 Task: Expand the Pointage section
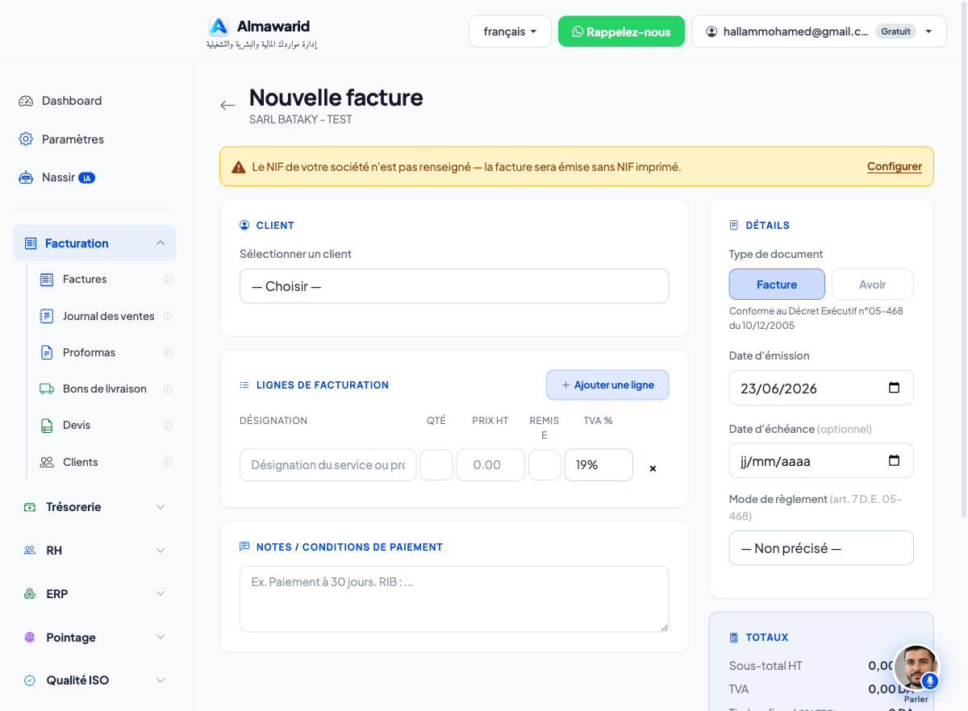[94, 637]
